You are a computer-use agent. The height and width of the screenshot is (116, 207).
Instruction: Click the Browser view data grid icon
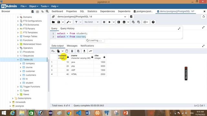(x=38, y=12)
